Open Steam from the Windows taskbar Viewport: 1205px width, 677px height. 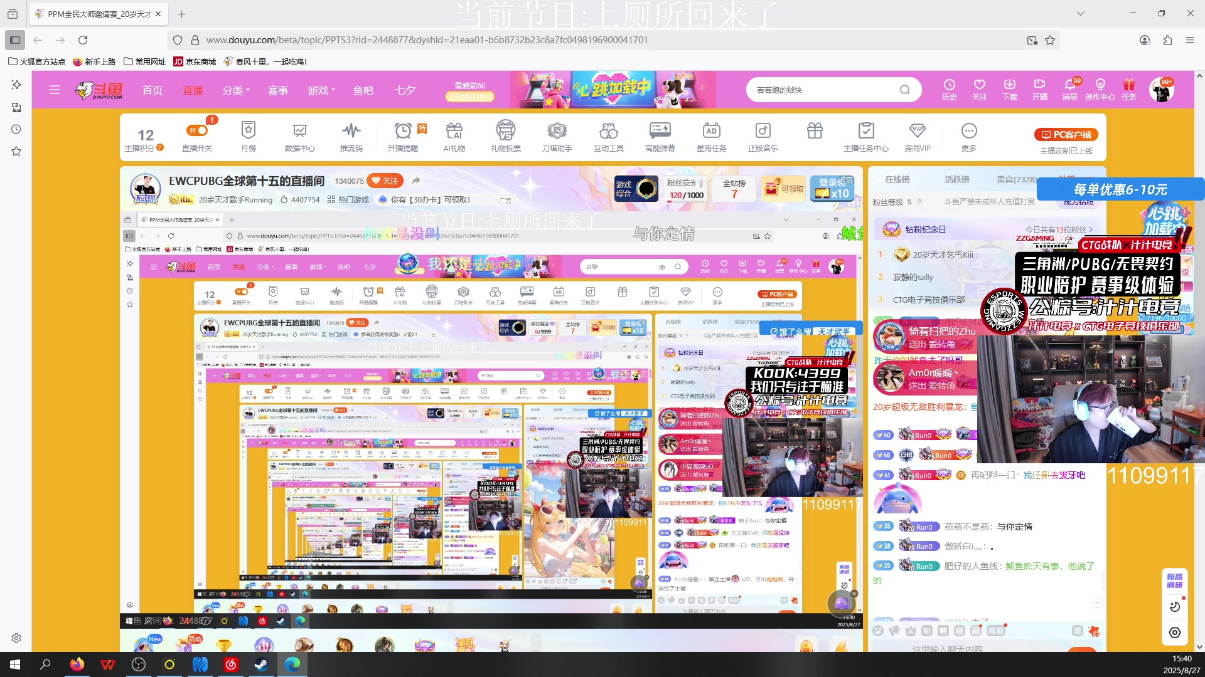coord(262,664)
